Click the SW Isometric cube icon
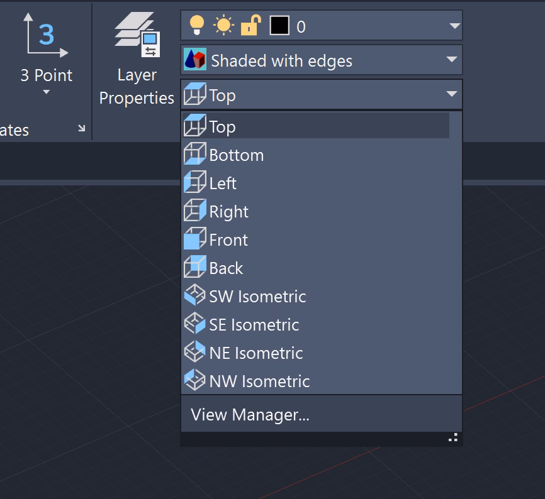This screenshot has height=499, width=545. (195, 295)
